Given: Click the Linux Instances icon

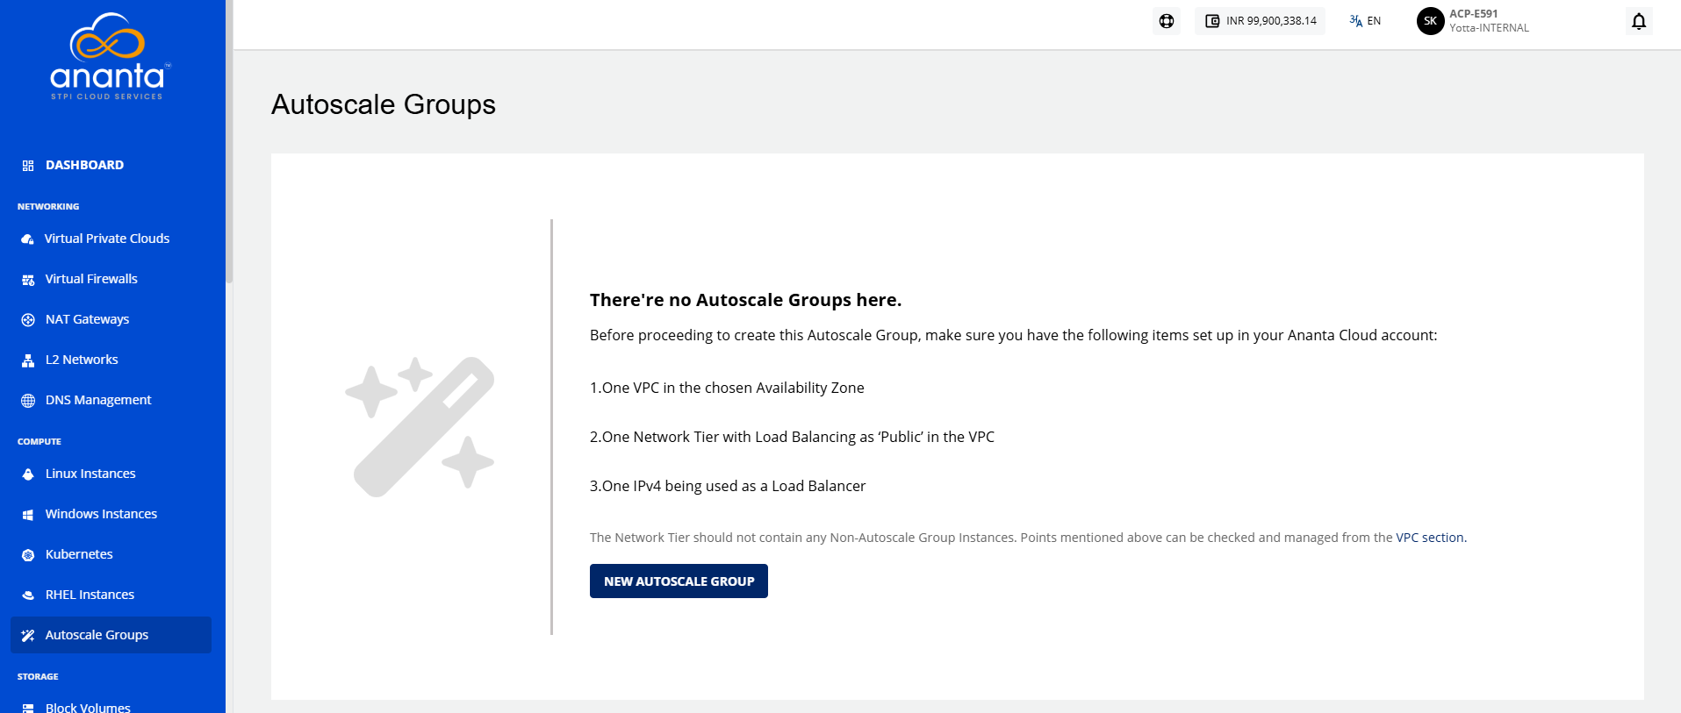Looking at the screenshot, I should (x=28, y=474).
